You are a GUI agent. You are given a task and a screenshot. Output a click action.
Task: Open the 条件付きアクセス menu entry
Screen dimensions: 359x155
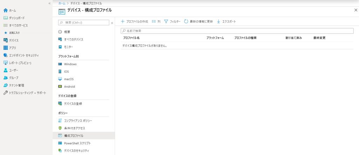click(74, 128)
